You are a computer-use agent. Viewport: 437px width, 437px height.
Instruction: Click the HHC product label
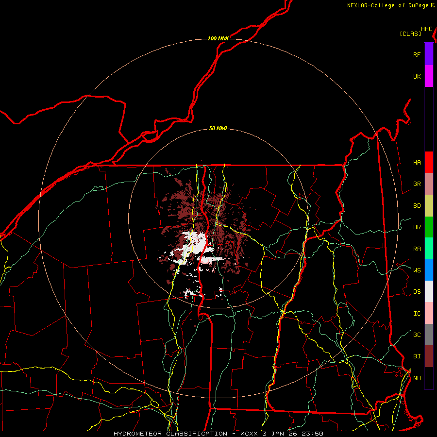(x=427, y=29)
